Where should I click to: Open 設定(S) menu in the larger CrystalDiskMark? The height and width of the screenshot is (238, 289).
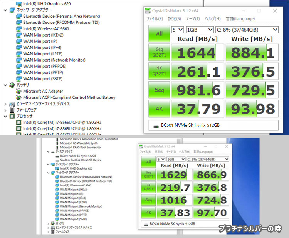coord(174,18)
